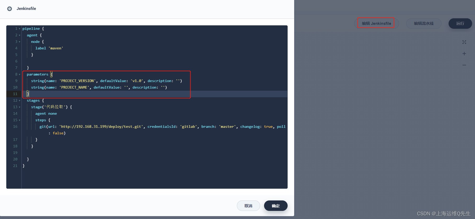Click the 'PROJECT_NAME' string on line 10
The height and width of the screenshot is (219, 475).
75,87
